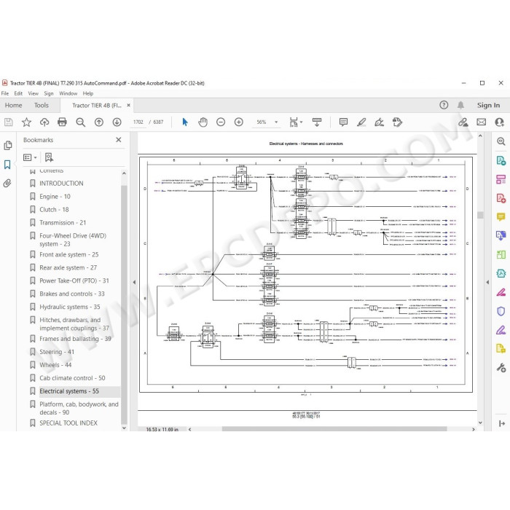Go to next page arrow icon
510x510 pixels.
(x=117, y=122)
